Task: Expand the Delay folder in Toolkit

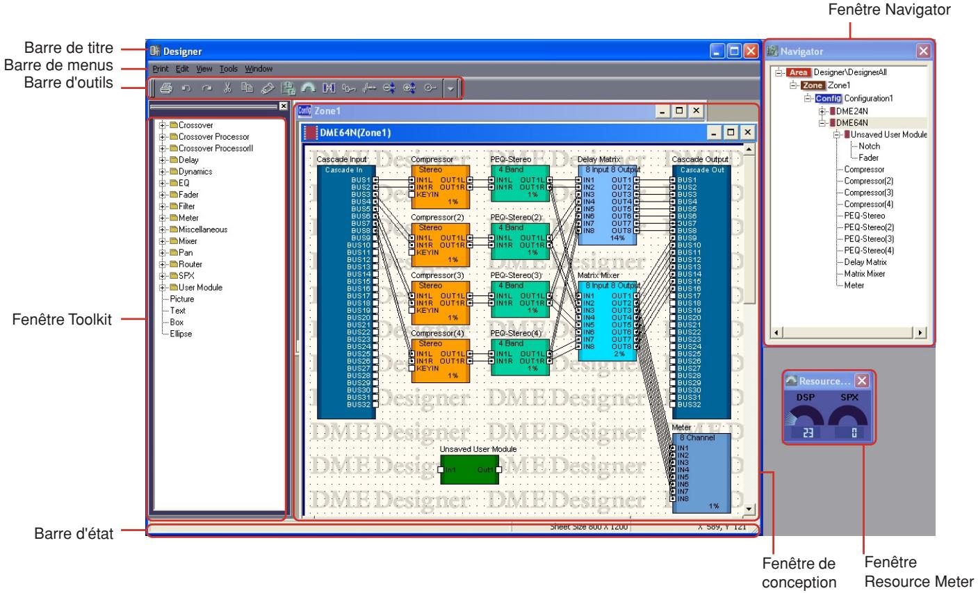Action: click(x=162, y=160)
